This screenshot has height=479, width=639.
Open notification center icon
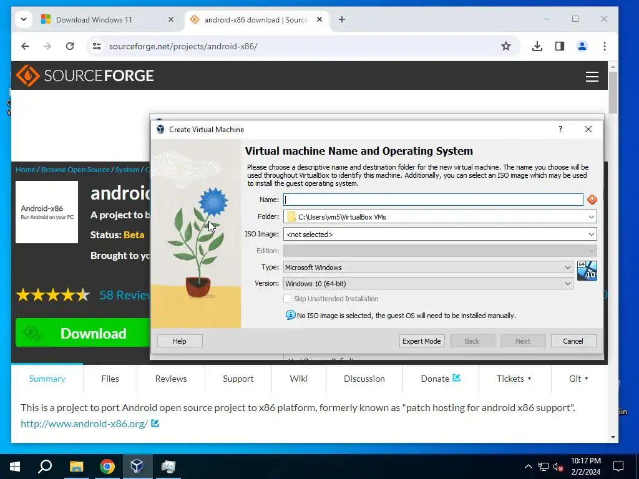pos(618,467)
